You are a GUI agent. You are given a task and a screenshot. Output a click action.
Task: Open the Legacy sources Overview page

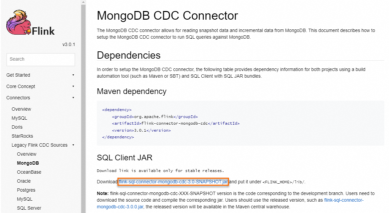coord(27,154)
